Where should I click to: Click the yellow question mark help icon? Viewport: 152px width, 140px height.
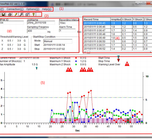pos(33,15)
